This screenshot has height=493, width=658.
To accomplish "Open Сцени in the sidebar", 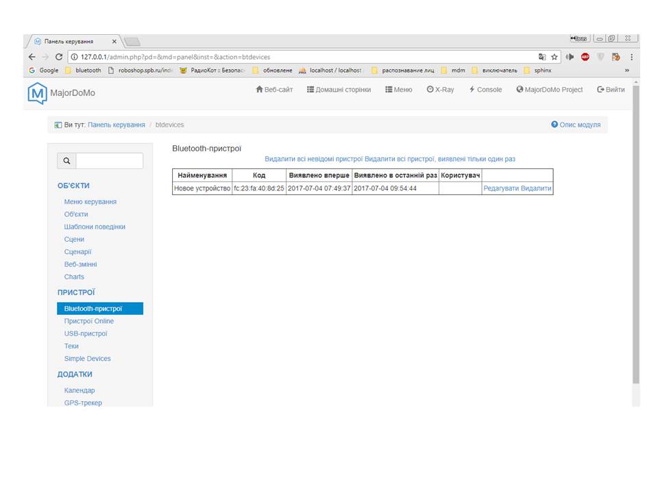I will click(74, 240).
